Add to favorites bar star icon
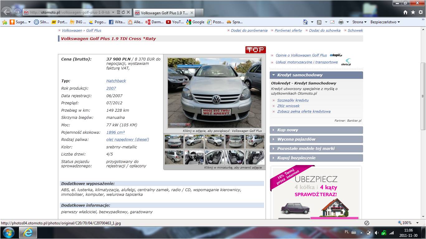The height and width of the screenshot is (239, 426). pos(4,22)
